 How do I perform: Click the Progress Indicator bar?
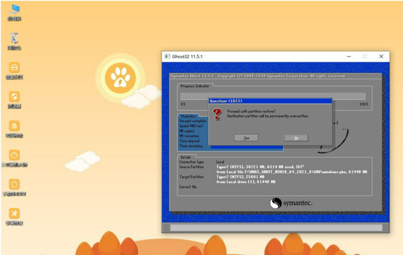click(x=272, y=96)
